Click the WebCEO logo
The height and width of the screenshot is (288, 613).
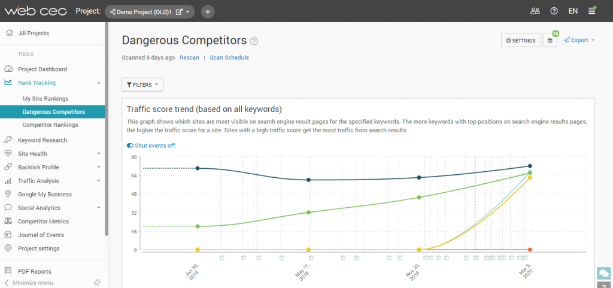pos(35,11)
